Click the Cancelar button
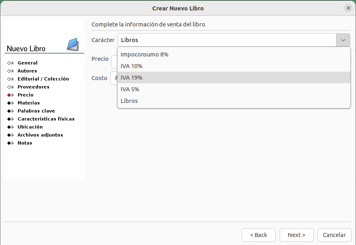 (334, 235)
